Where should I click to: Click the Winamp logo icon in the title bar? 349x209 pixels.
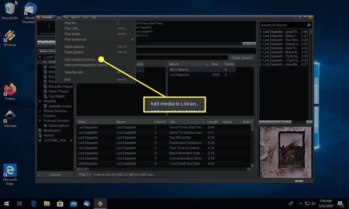[x=38, y=17]
